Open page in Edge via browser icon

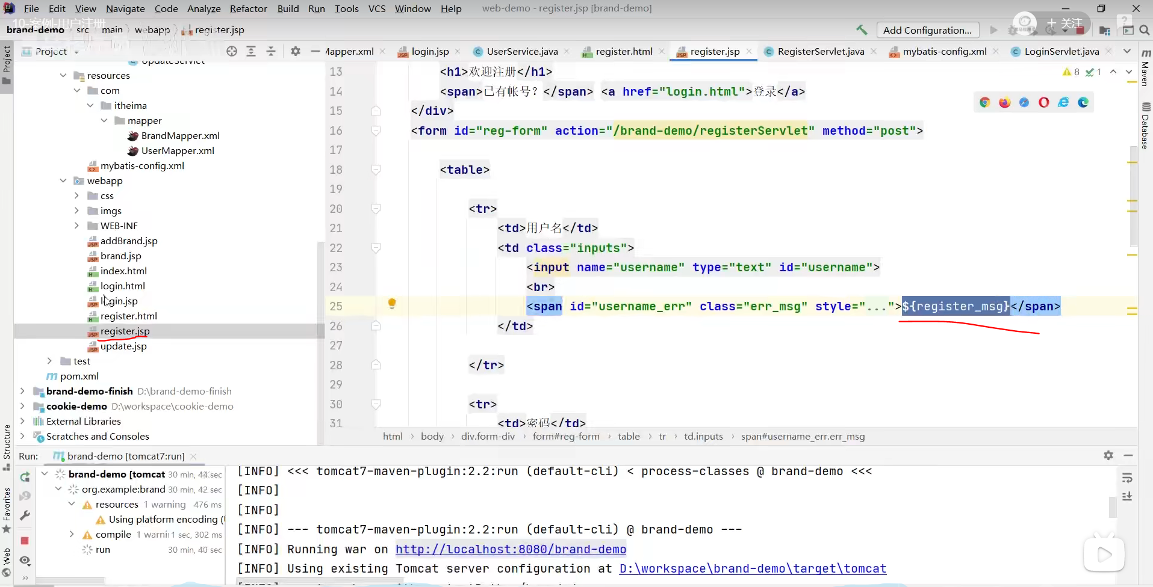1083,102
